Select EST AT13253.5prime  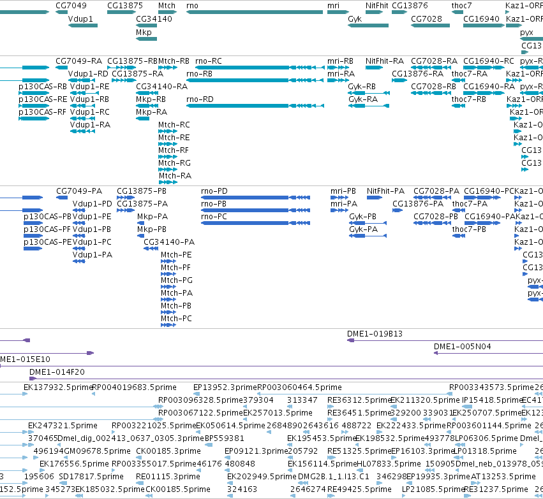503,477
